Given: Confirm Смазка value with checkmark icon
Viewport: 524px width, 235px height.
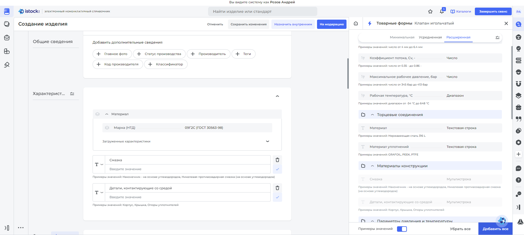Looking at the screenshot, I should 277,169.
